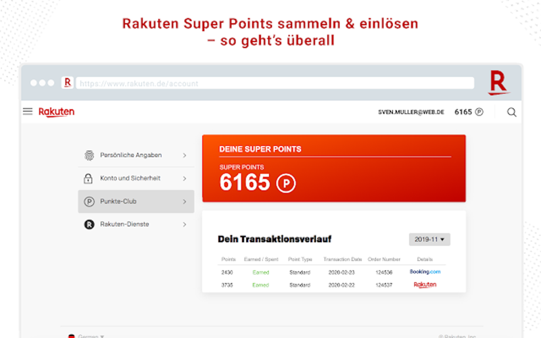The image size is (541, 338).
Task: Click the Points column header
Action: coord(229,260)
